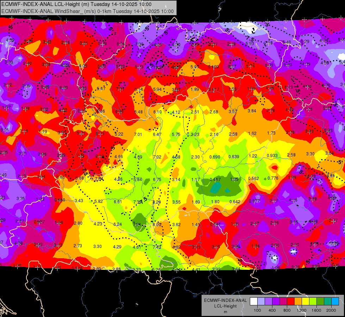Click the wind shear value 6.75
The height and width of the screenshot is (317, 345).
(x=157, y=180)
